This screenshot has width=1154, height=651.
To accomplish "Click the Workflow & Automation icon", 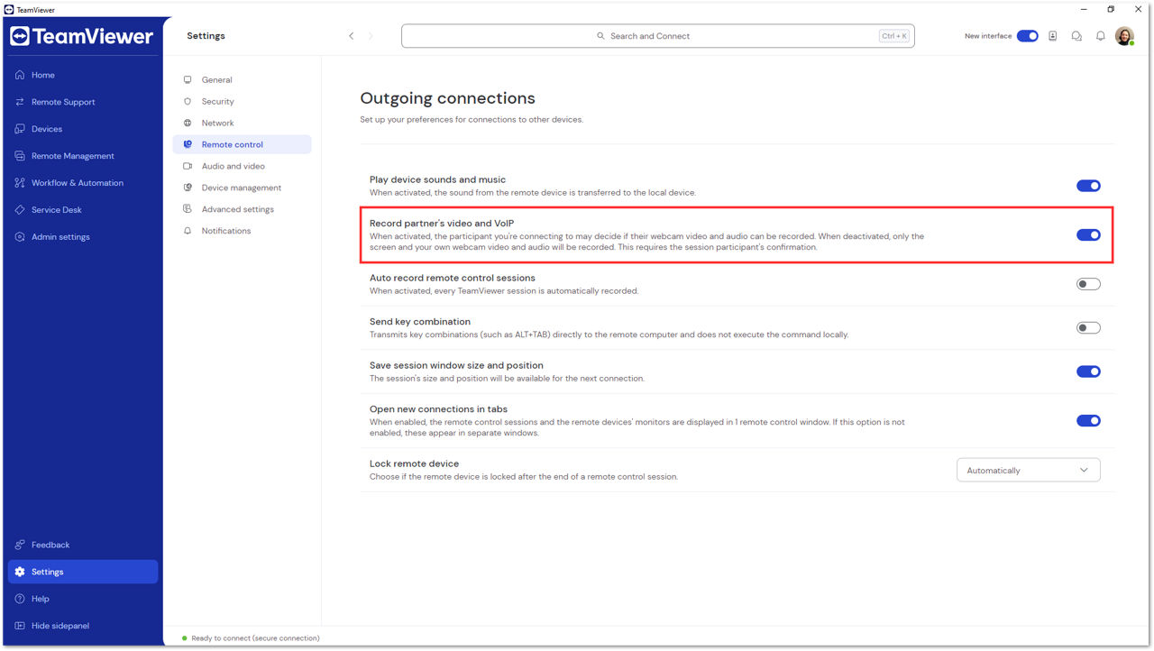I will [x=20, y=183].
